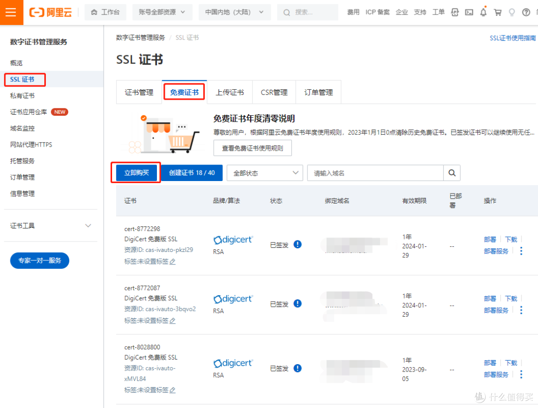
Task: Click 部署服务 for cert-8772087
Action: click(496, 310)
